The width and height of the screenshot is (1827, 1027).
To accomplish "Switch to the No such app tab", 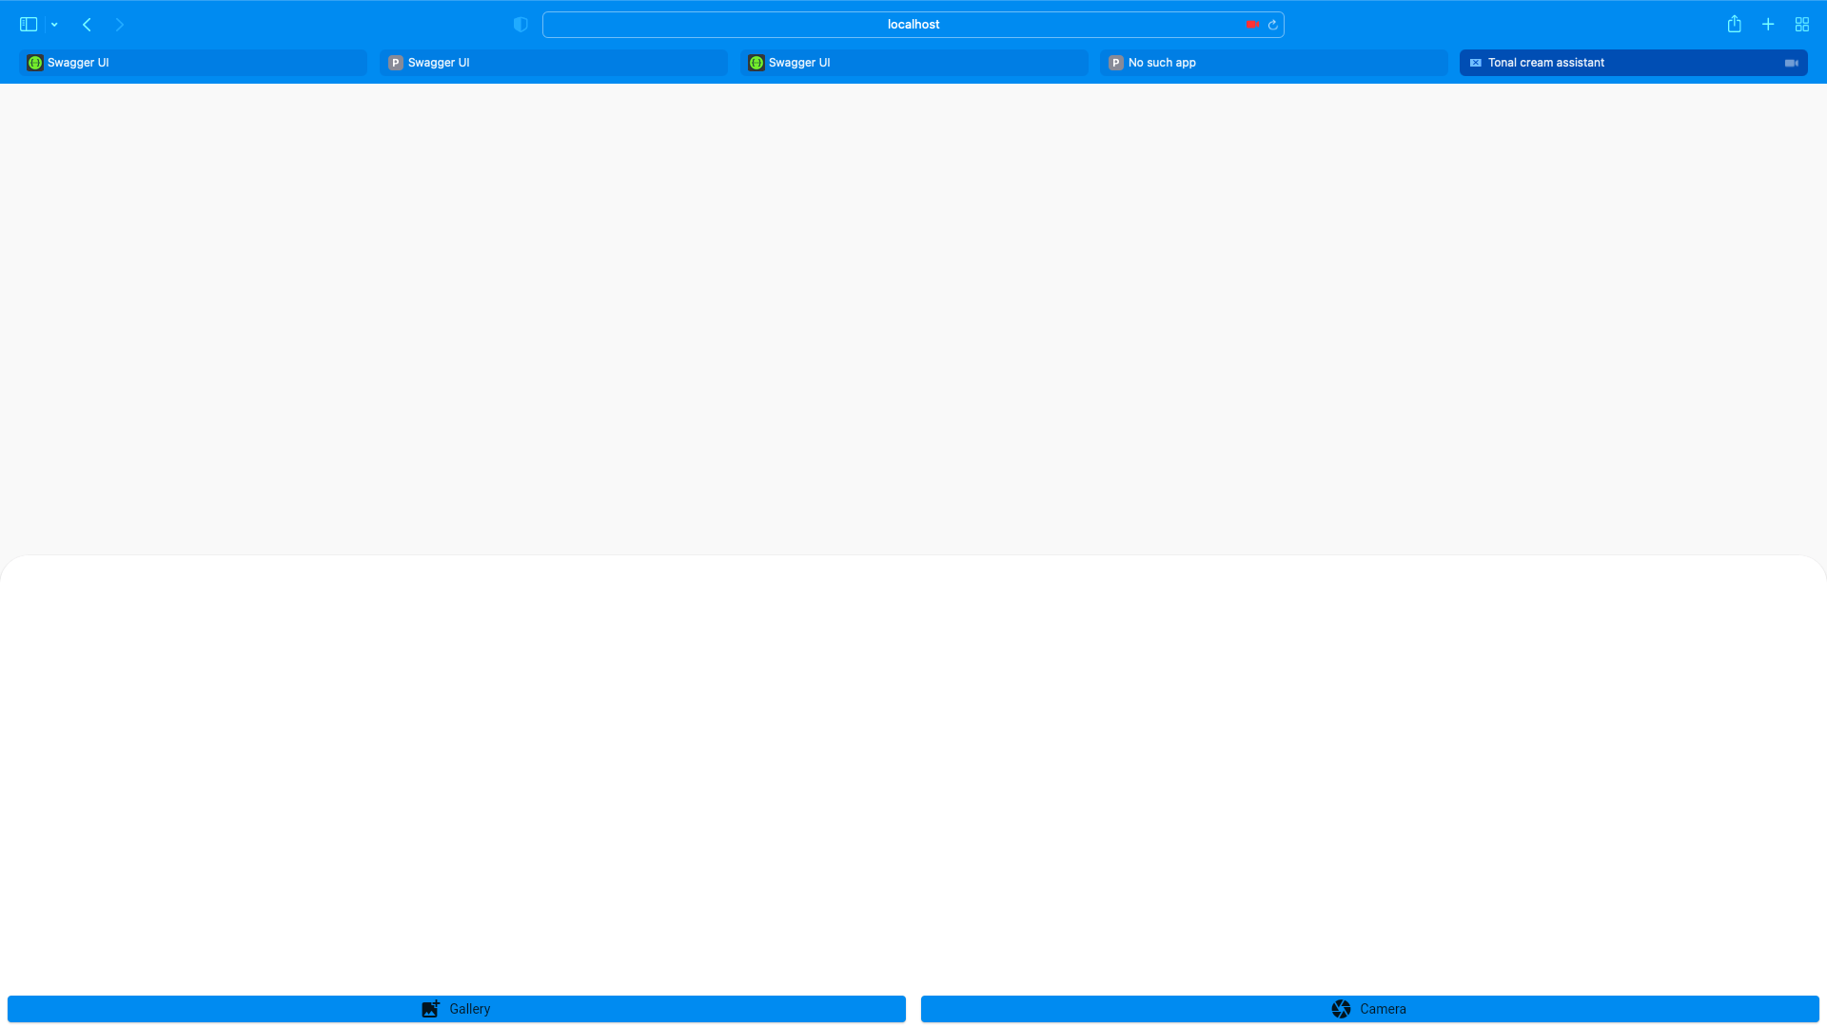I will coord(1272,62).
